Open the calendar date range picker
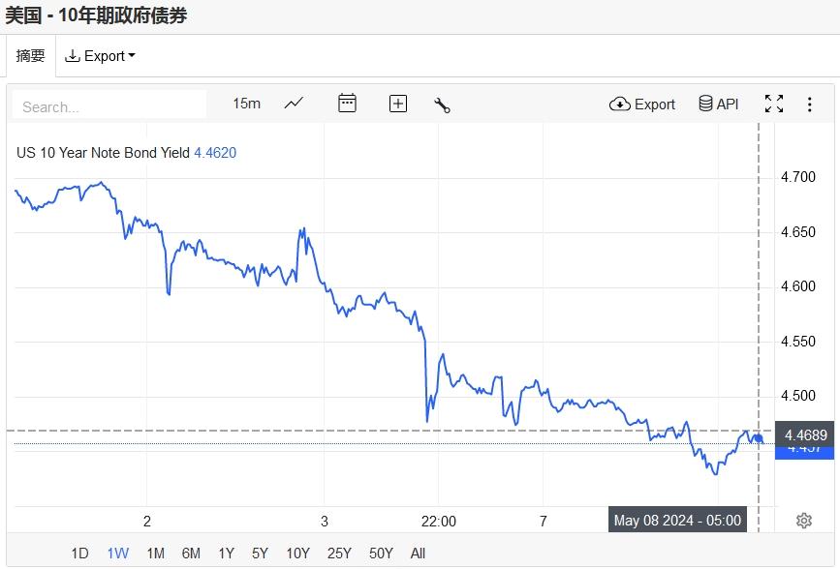The width and height of the screenshot is (840, 569). point(347,104)
